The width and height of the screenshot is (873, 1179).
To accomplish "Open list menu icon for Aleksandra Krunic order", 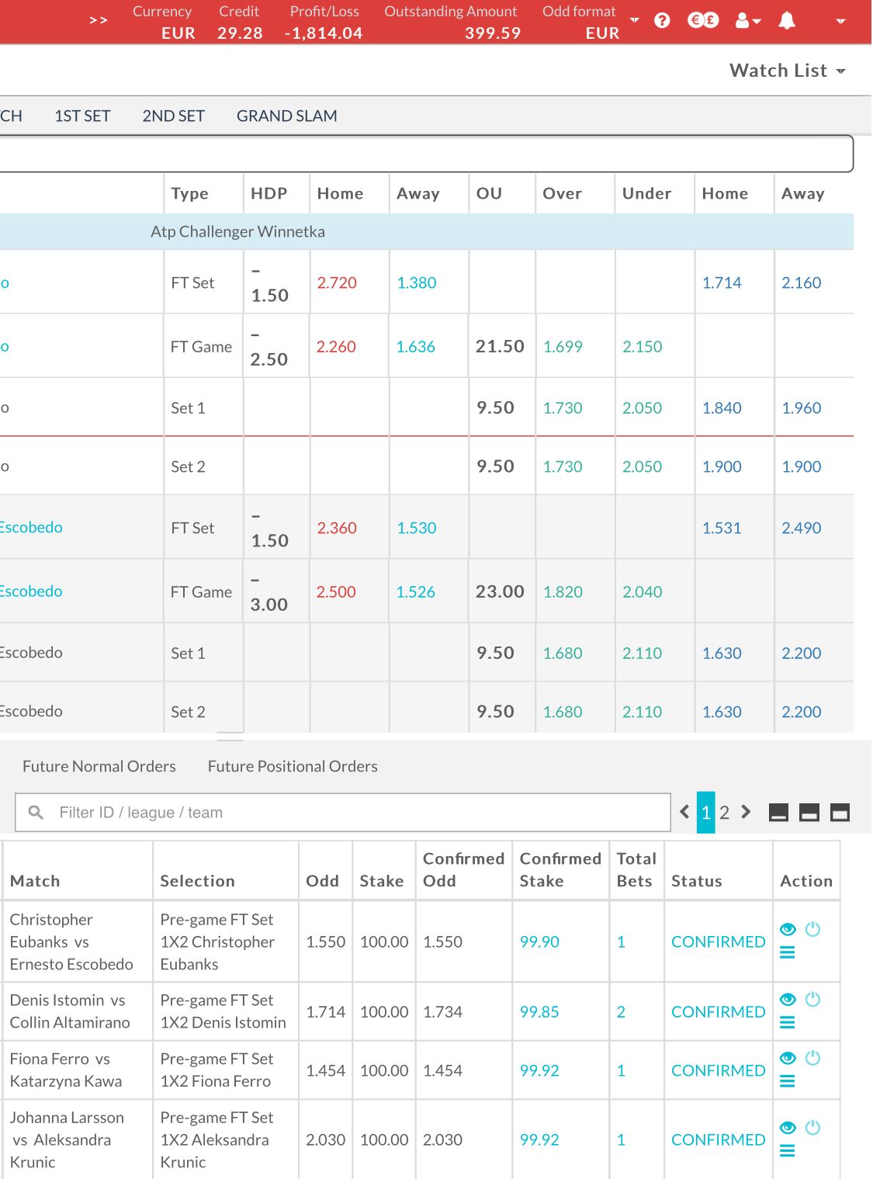I will 787,1151.
